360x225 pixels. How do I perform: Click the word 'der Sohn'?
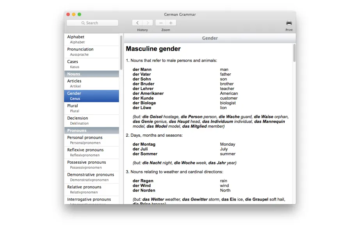click(142, 79)
